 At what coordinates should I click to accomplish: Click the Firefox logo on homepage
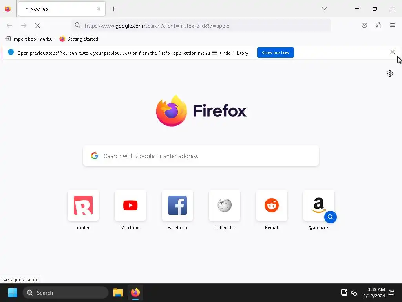pyautogui.click(x=201, y=110)
